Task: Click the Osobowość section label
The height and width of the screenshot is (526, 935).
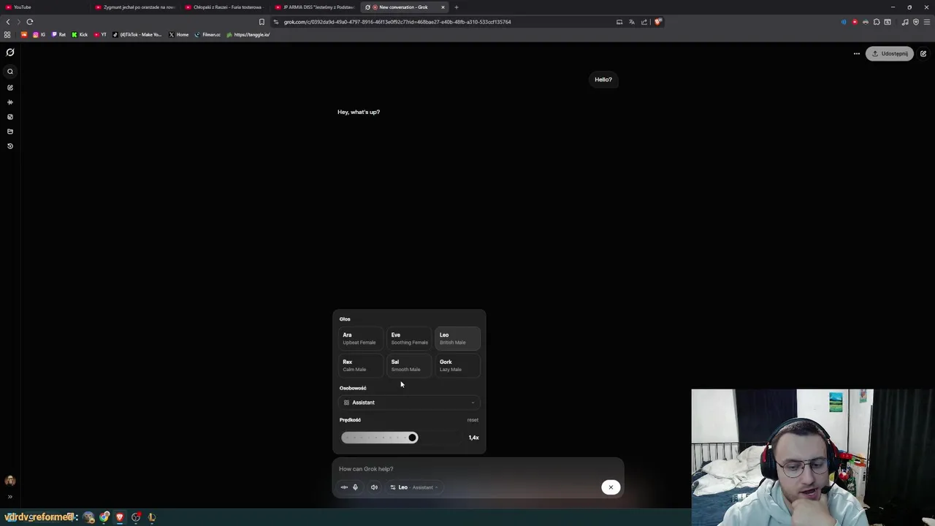Action: click(x=353, y=388)
